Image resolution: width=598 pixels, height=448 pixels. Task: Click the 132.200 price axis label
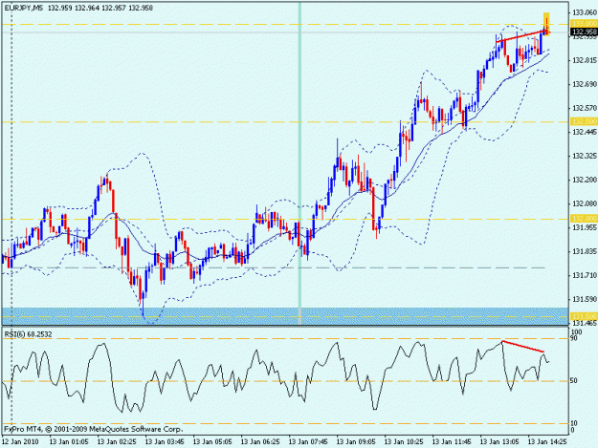(x=584, y=180)
